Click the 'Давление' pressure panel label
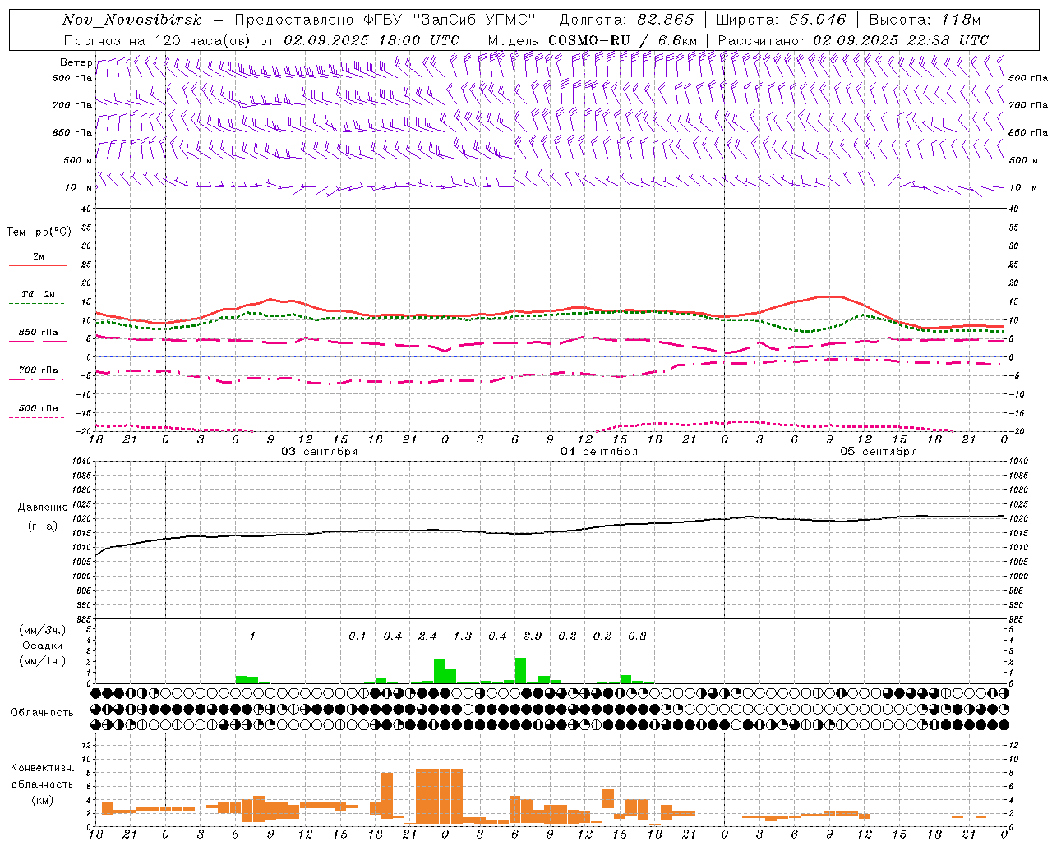 (x=42, y=508)
